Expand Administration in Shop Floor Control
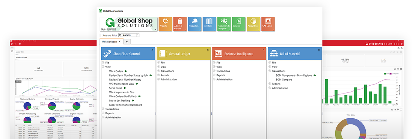 tap(103, 117)
